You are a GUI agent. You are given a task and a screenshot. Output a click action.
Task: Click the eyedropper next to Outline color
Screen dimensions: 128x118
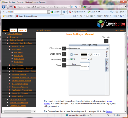pyautogui.click(x=91, y=55)
